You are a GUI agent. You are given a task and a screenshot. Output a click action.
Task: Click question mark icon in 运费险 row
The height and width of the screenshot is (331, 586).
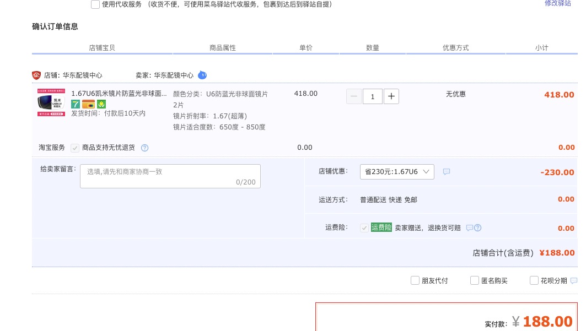(x=477, y=227)
